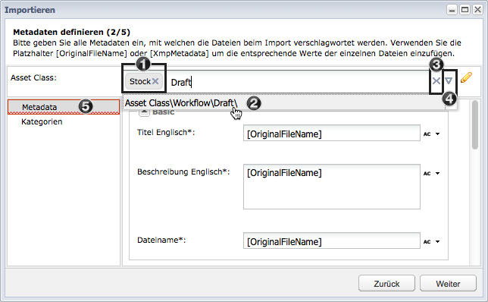Maximize the Importieren dialog
The image size is (488, 302).
[x=465, y=10]
